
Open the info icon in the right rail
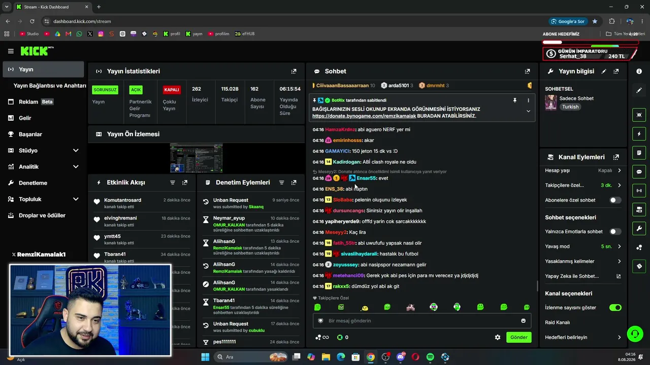(639, 71)
